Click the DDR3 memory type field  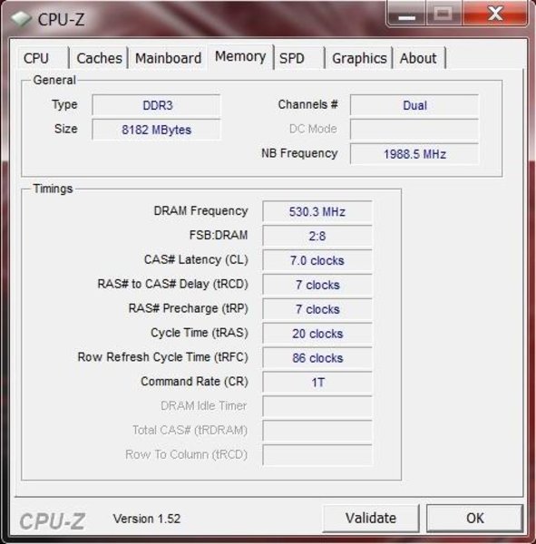point(156,105)
